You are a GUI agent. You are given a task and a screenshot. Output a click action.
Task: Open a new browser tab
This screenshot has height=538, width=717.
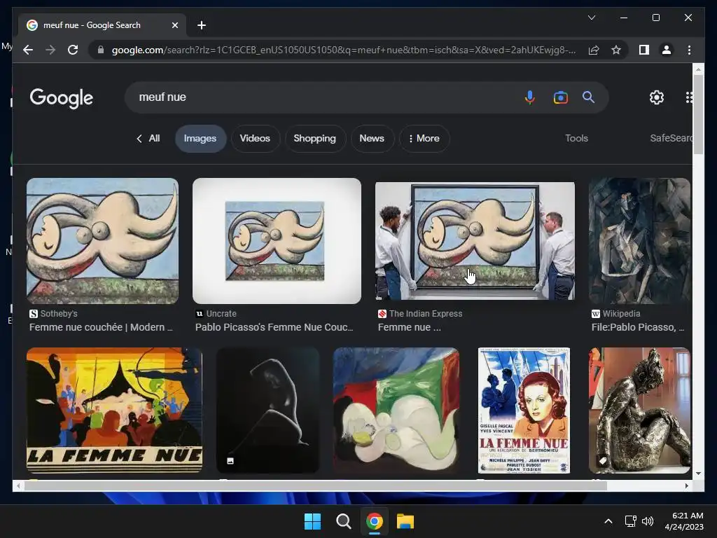click(x=201, y=25)
